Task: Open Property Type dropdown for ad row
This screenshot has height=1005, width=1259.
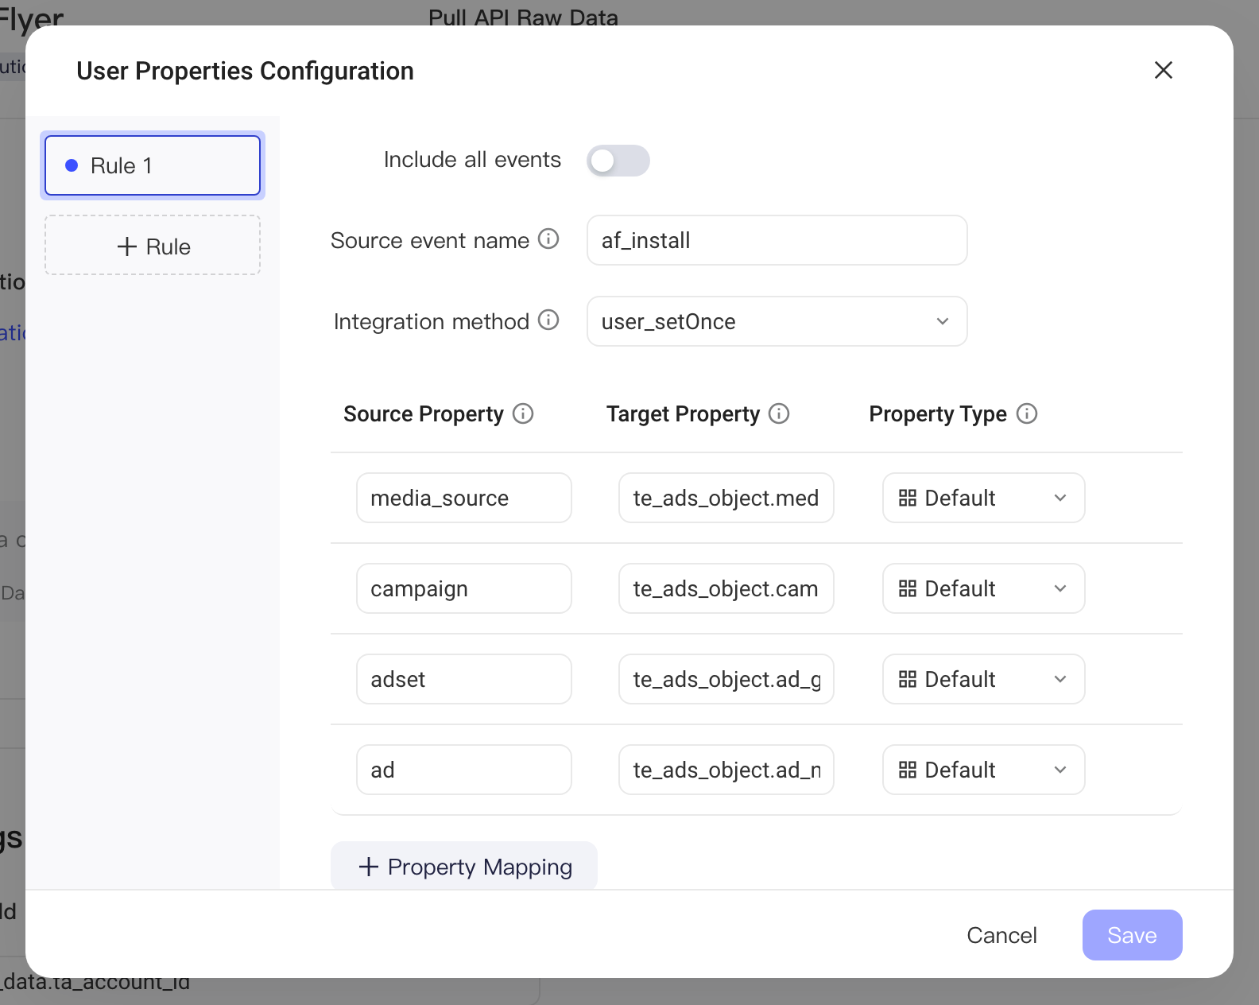Action: [x=984, y=770]
